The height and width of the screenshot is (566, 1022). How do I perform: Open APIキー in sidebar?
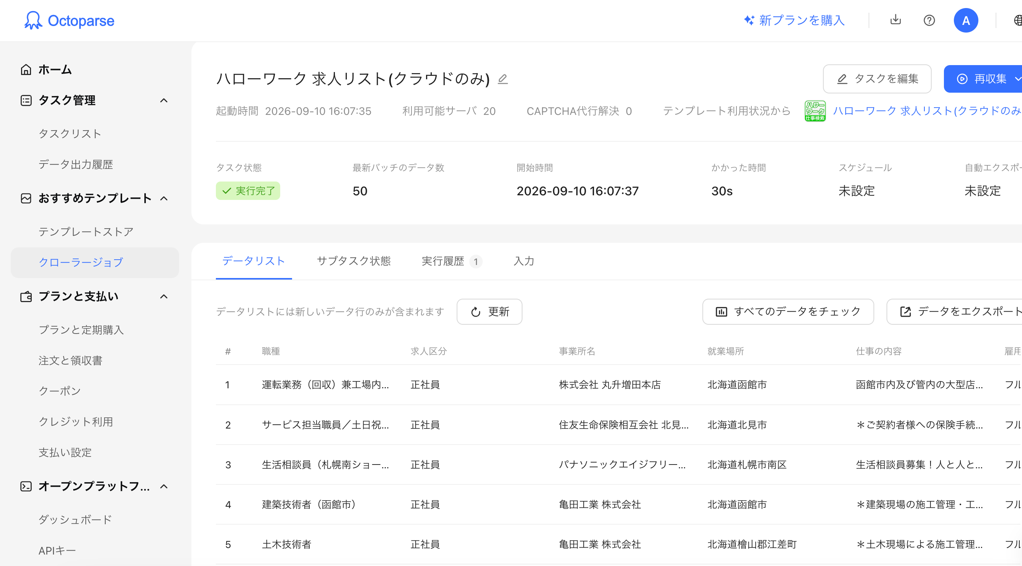[x=57, y=551]
